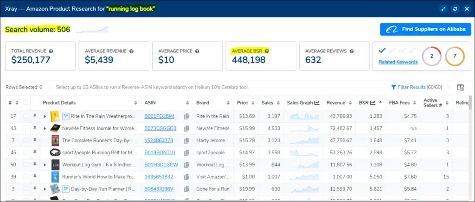Image resolution: width=475 pixels, height=202 pixels.
Task: Check the box for row 50
Action: click(26, 164)
